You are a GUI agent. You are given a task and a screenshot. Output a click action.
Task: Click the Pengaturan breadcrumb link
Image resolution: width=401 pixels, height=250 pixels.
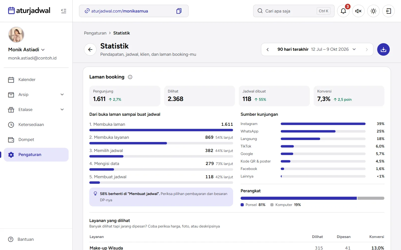point(95,33)
